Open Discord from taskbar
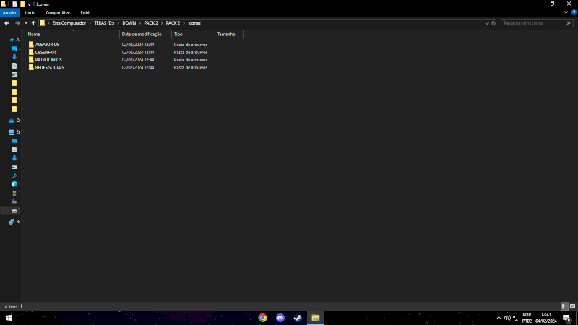The height and width of the screenshot is (325, 578). (x=280, y=318)
